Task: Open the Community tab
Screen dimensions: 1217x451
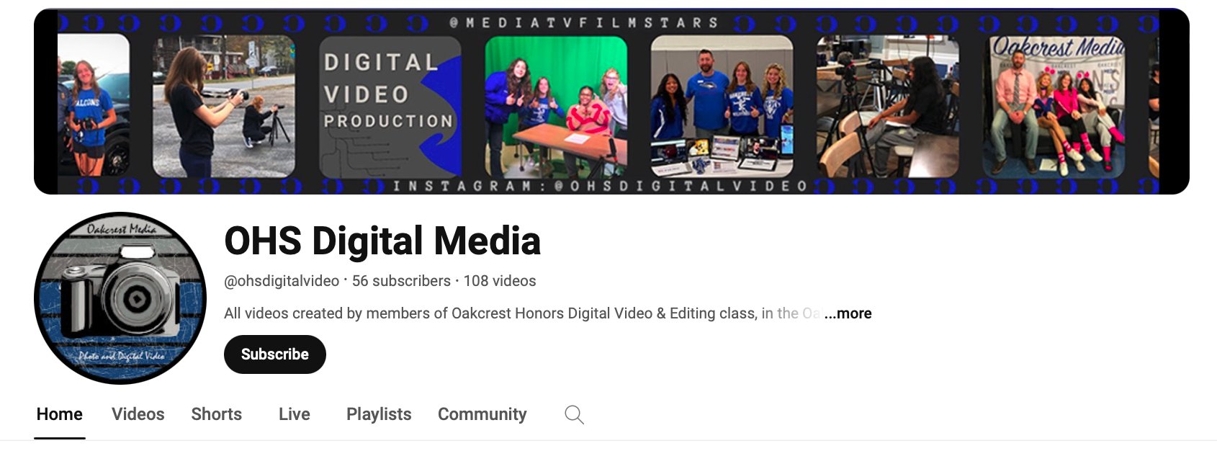Action: click(x=482, y=414)
